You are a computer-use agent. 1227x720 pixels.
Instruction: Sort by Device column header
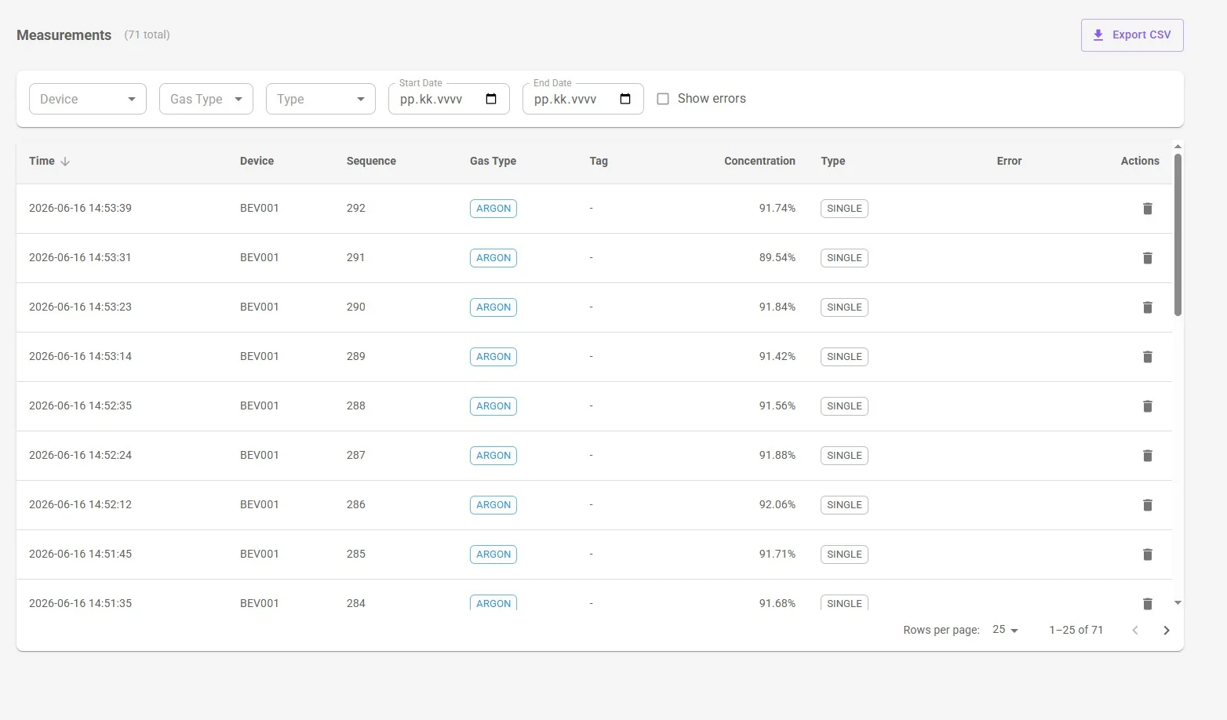coord(257,161)
